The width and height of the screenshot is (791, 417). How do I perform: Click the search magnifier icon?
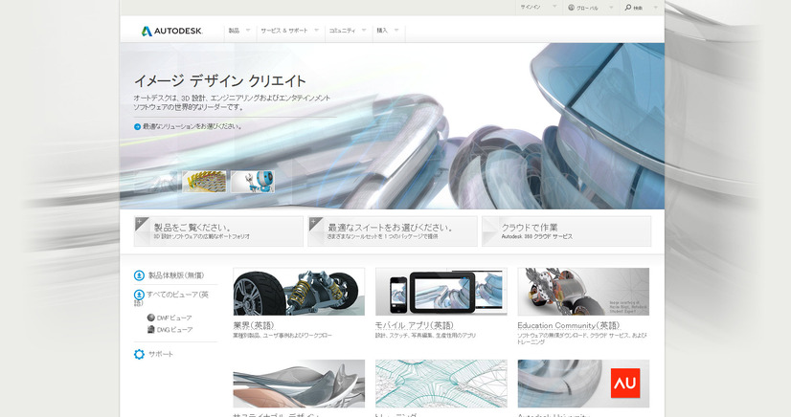[627, 8]
